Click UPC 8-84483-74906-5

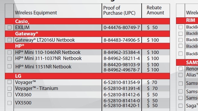pos(122,40)
